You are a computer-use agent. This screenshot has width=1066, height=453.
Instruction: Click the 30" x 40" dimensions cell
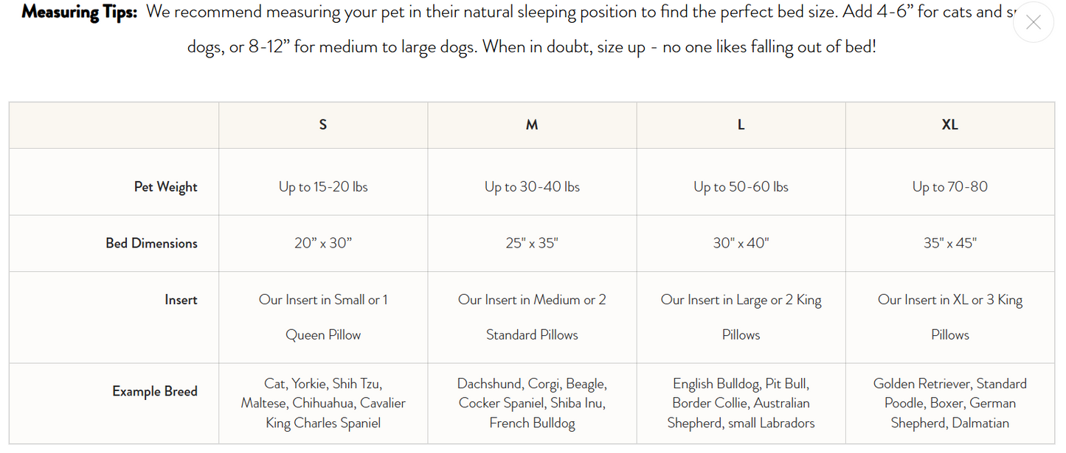[741, 243]
